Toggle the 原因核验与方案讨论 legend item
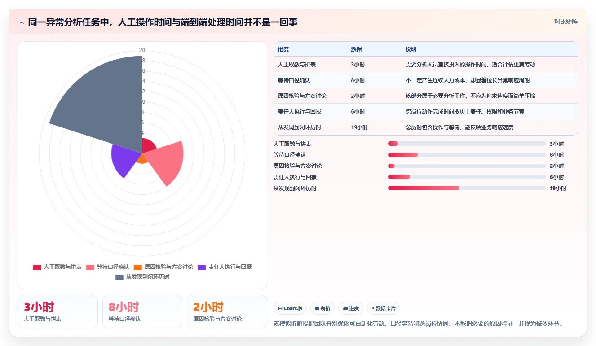Image resolution: width=596 pixels, height=346 pixels. [163, 267]
